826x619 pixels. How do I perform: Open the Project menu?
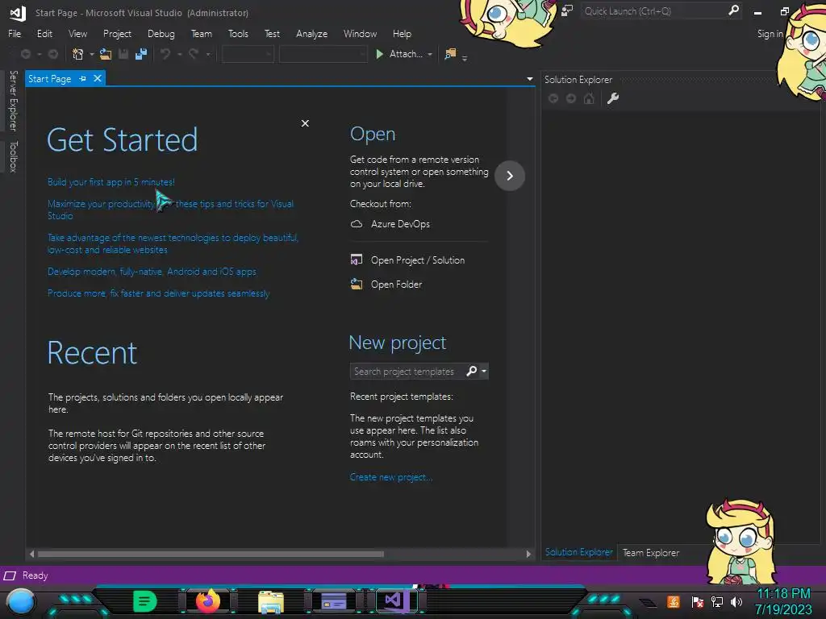pos(117,34)
